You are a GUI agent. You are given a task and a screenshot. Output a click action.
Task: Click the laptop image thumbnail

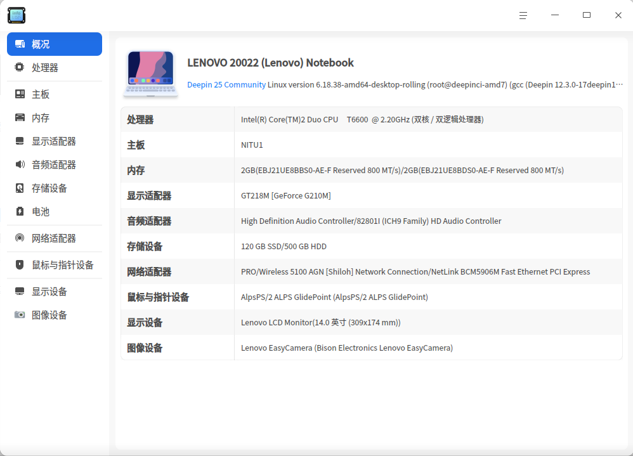[150, 74]
